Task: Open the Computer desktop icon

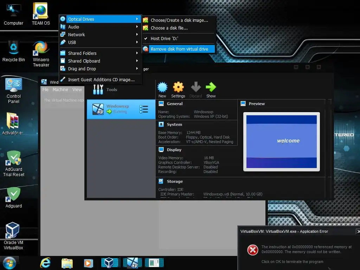Action: pos(14,14)
